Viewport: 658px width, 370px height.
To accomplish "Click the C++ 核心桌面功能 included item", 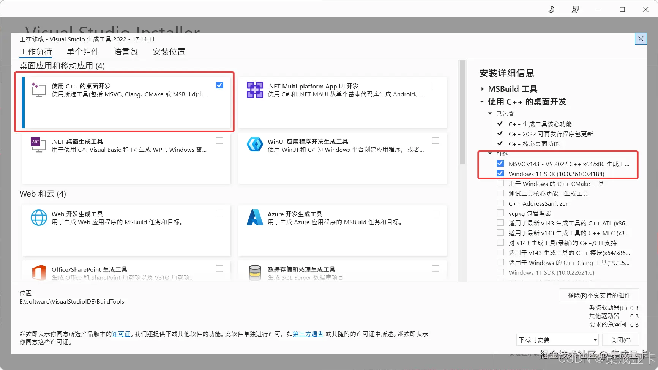I will 534,144.
